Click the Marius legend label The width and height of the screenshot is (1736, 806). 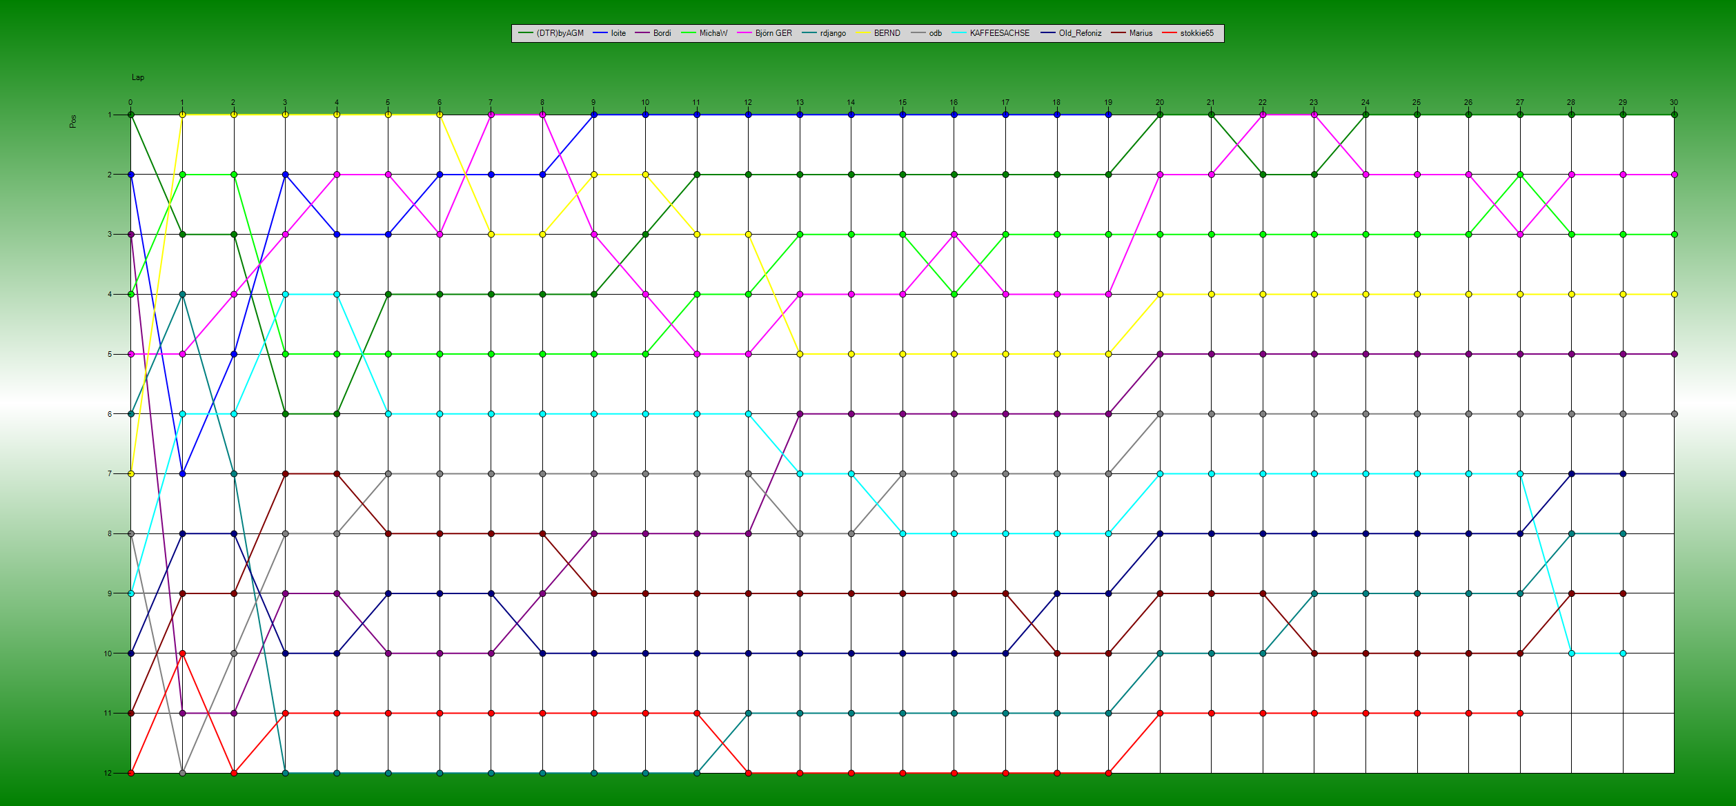1141,33
